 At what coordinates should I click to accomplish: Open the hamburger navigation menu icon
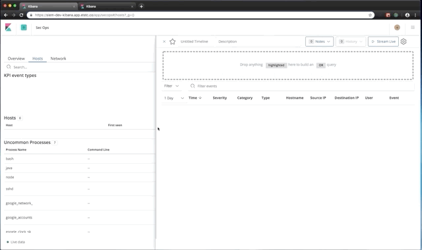coord(413,28)
